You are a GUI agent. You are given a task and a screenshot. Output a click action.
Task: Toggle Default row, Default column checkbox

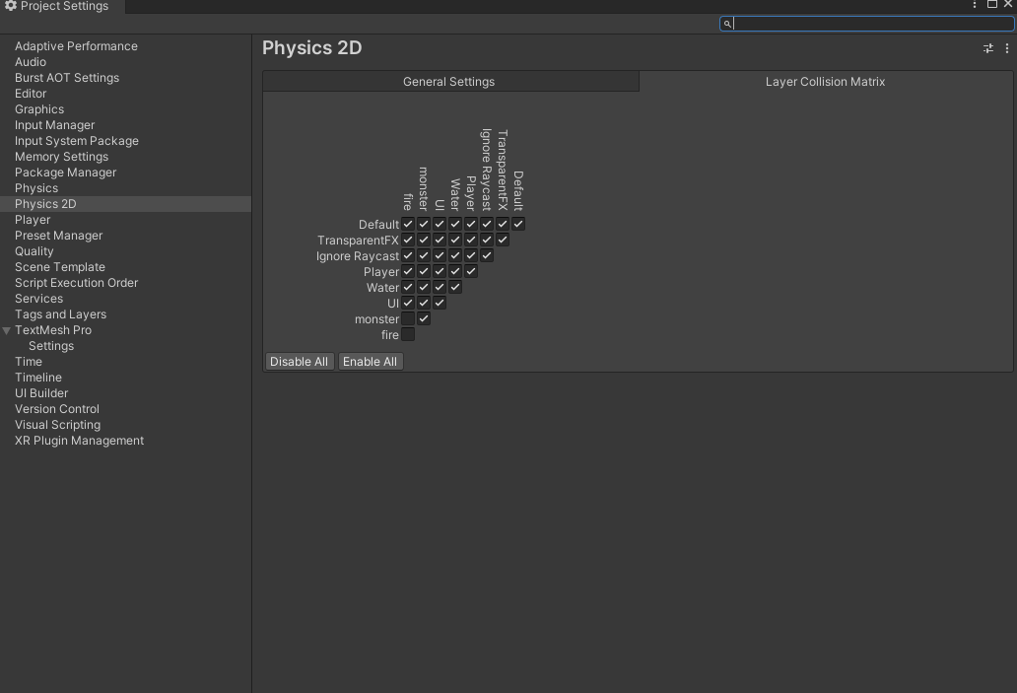[x=518, y=224]
